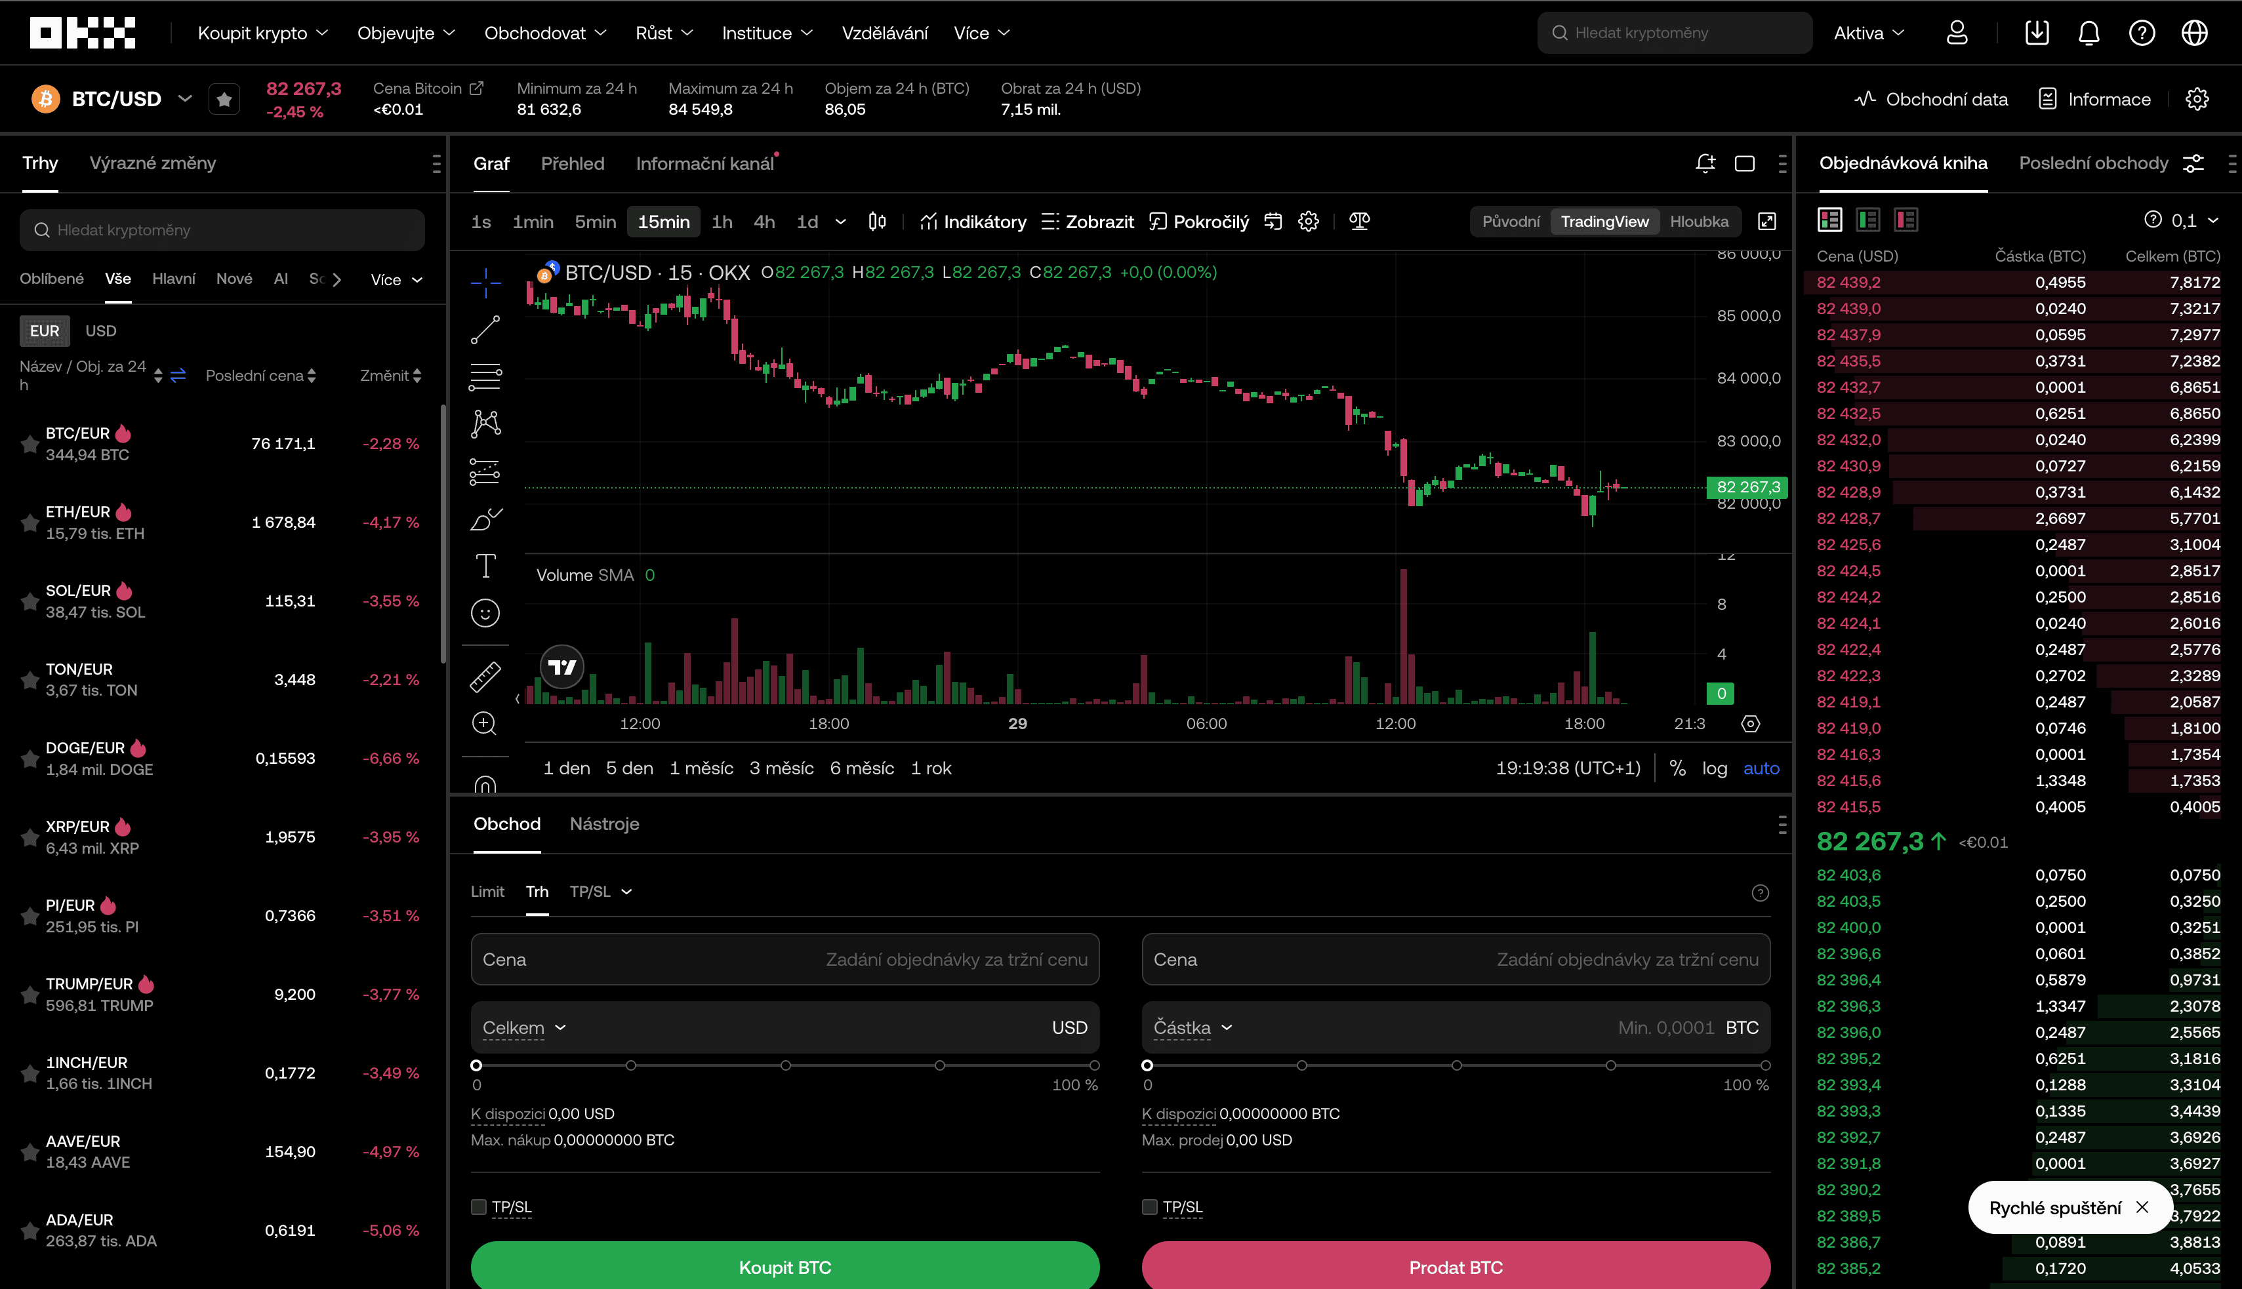Expand the Aktiva dropdown
Screen dimensions: 2242x1289
coord(1868,33)
